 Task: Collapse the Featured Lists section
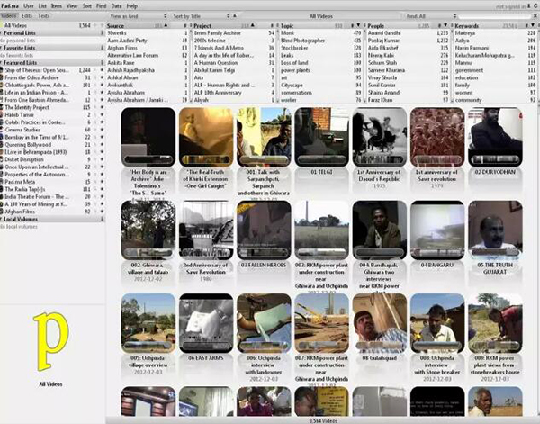pos(2,63)
